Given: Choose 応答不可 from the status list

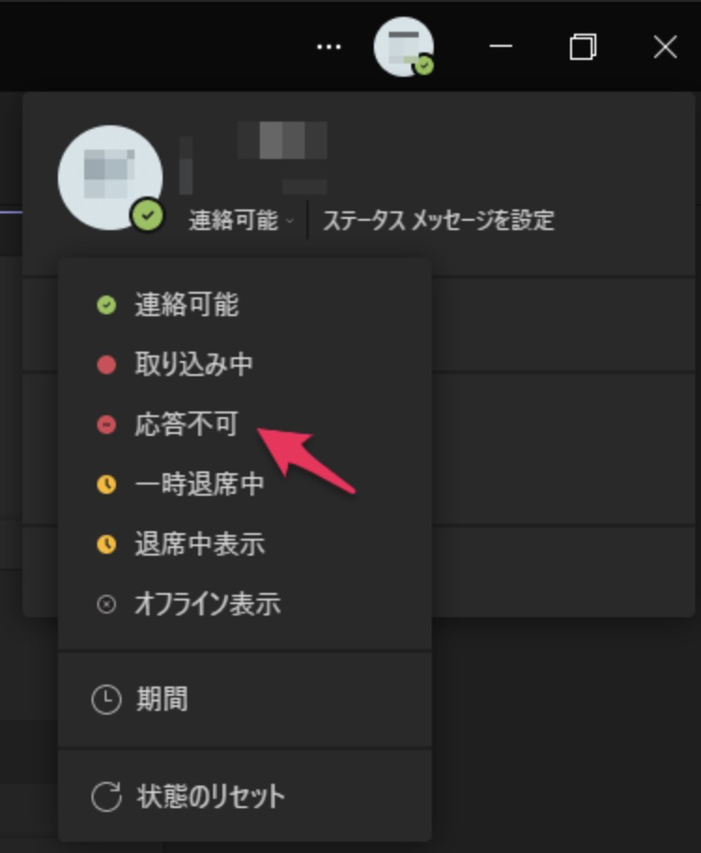Looking at the screenshot, I should [x=245, y=425].
